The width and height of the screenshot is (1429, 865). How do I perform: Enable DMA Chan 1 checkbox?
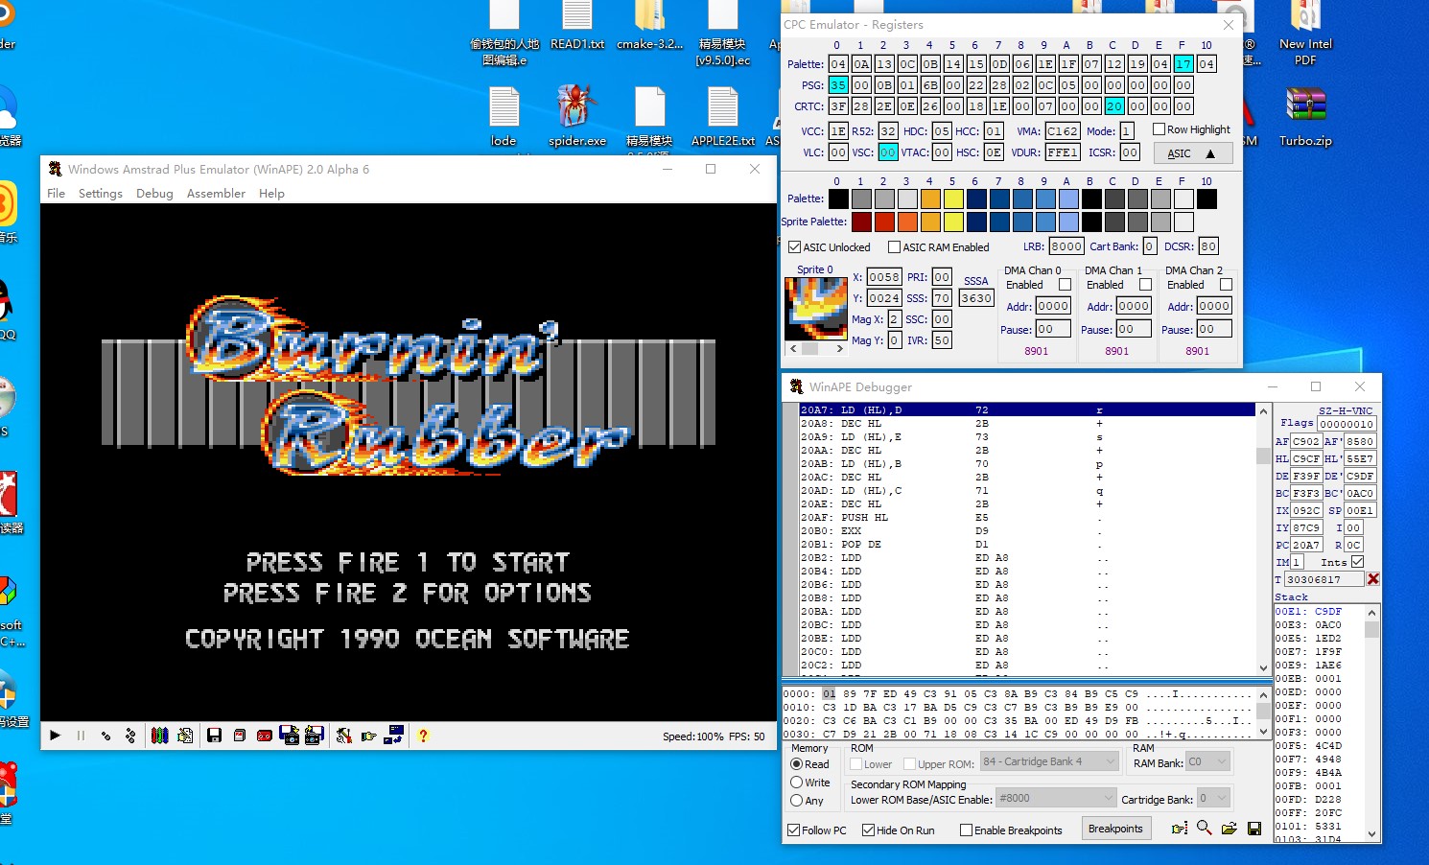pos(1145,285)
